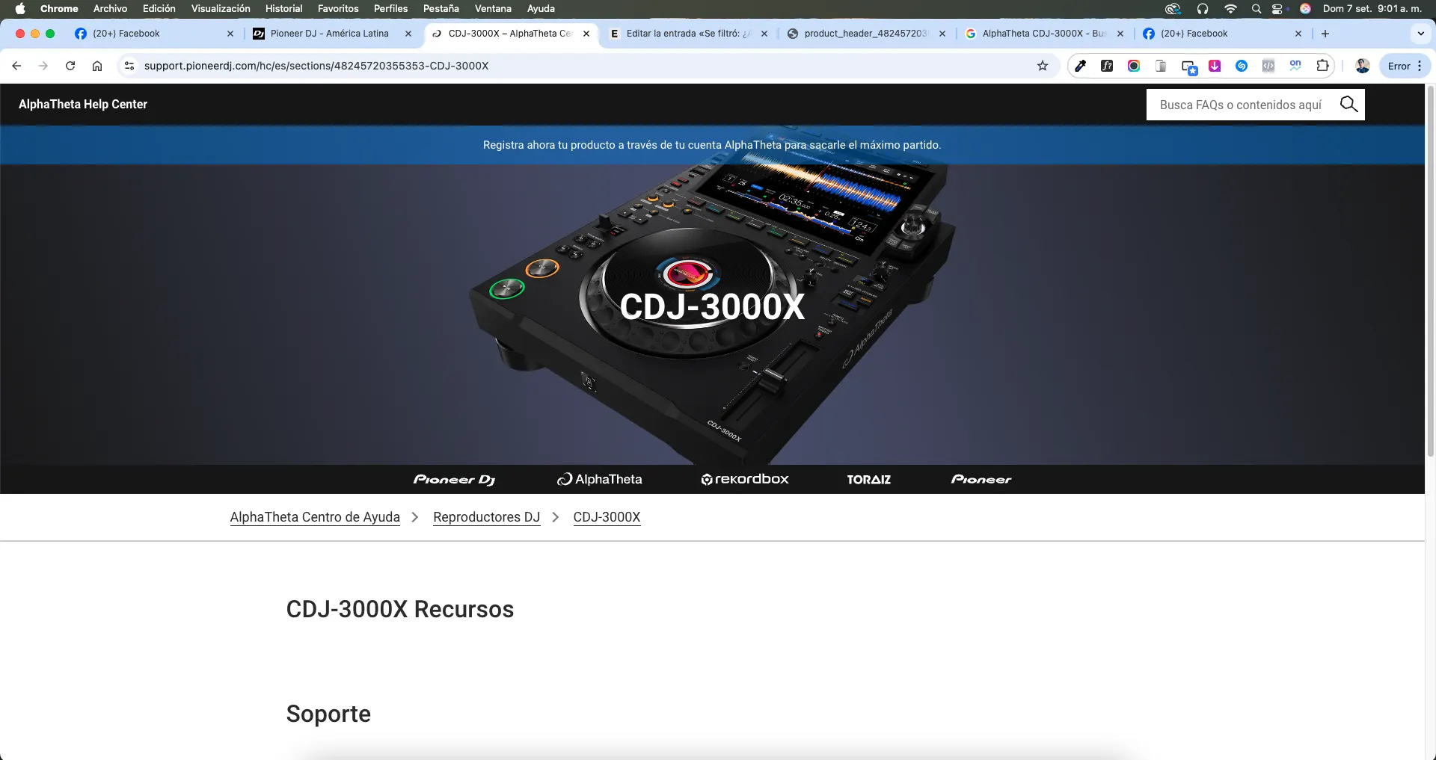Open 'Reproductores DJ' breadcrumb link
The image size is (1436, 760).
[x=486, y=517]
